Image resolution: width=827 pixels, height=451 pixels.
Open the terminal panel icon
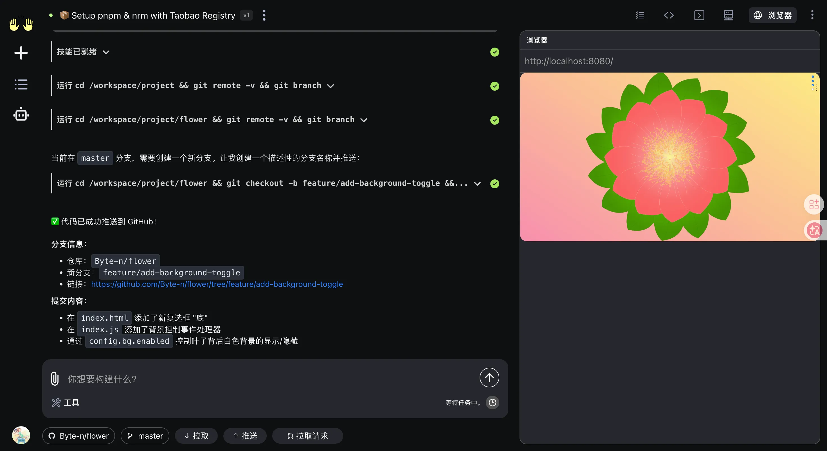click(x=699, y=15)
